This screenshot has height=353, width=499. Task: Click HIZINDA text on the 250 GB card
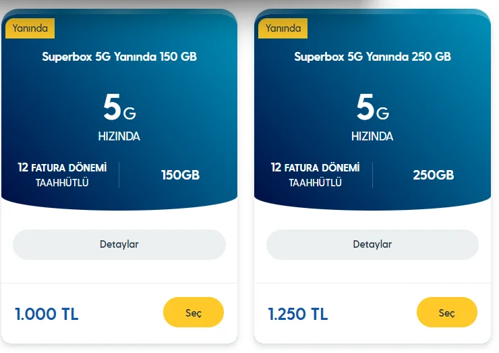click(372, 136)
